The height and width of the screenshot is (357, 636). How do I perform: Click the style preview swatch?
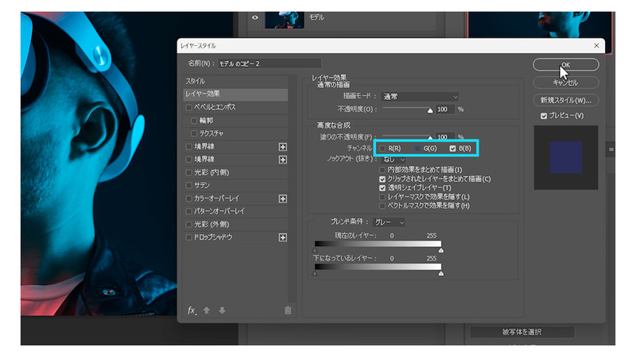point(566,157)
